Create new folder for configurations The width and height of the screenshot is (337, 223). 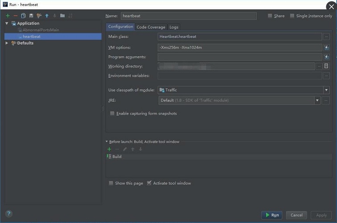point(62,16)
